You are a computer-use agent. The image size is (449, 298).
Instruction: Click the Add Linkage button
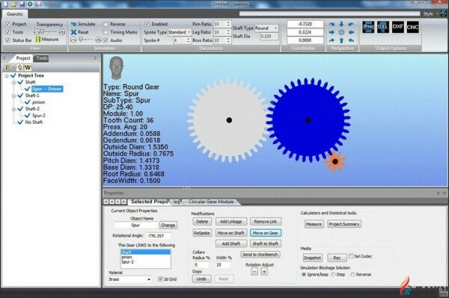(230, 221)
